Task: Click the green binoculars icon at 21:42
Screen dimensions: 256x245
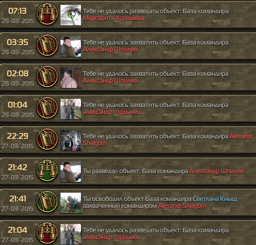Action: pos(47,170)
